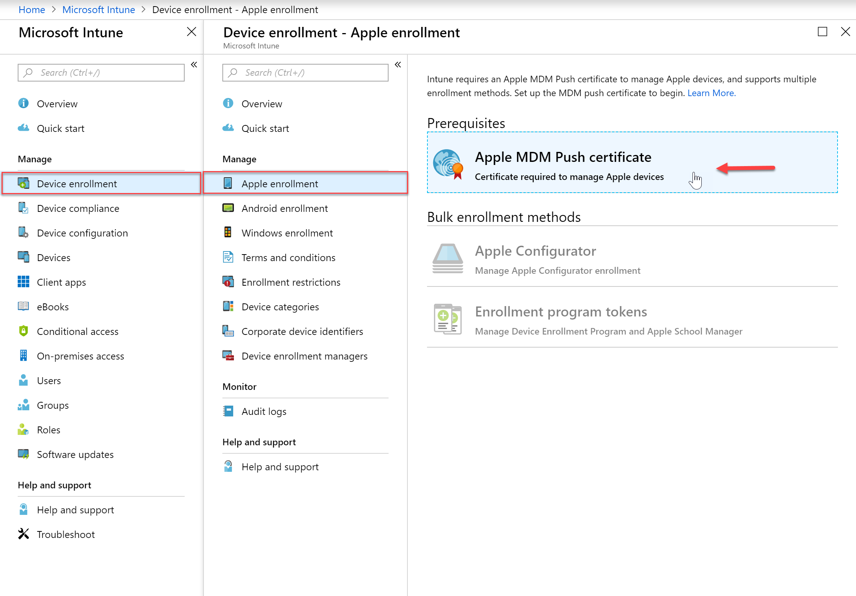Click the Conditional access shield icon

pos(23,331)
